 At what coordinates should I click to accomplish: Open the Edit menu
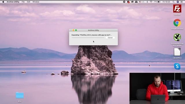28,2
